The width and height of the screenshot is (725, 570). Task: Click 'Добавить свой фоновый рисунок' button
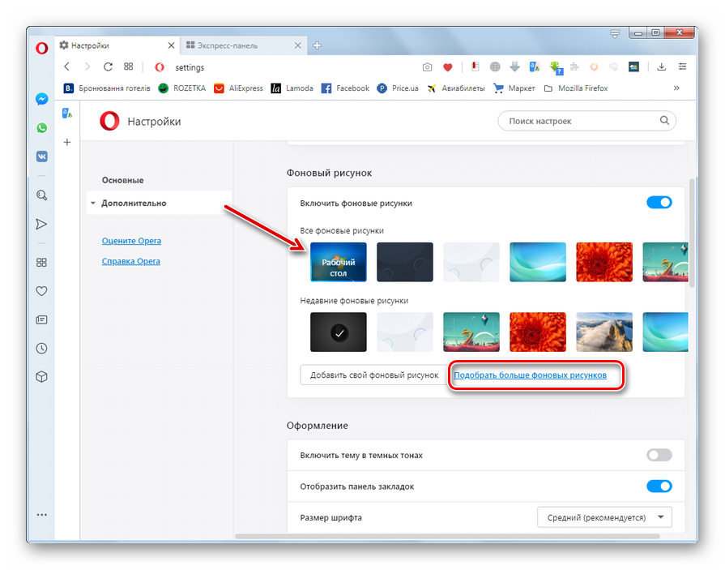[x=373, y=375]
